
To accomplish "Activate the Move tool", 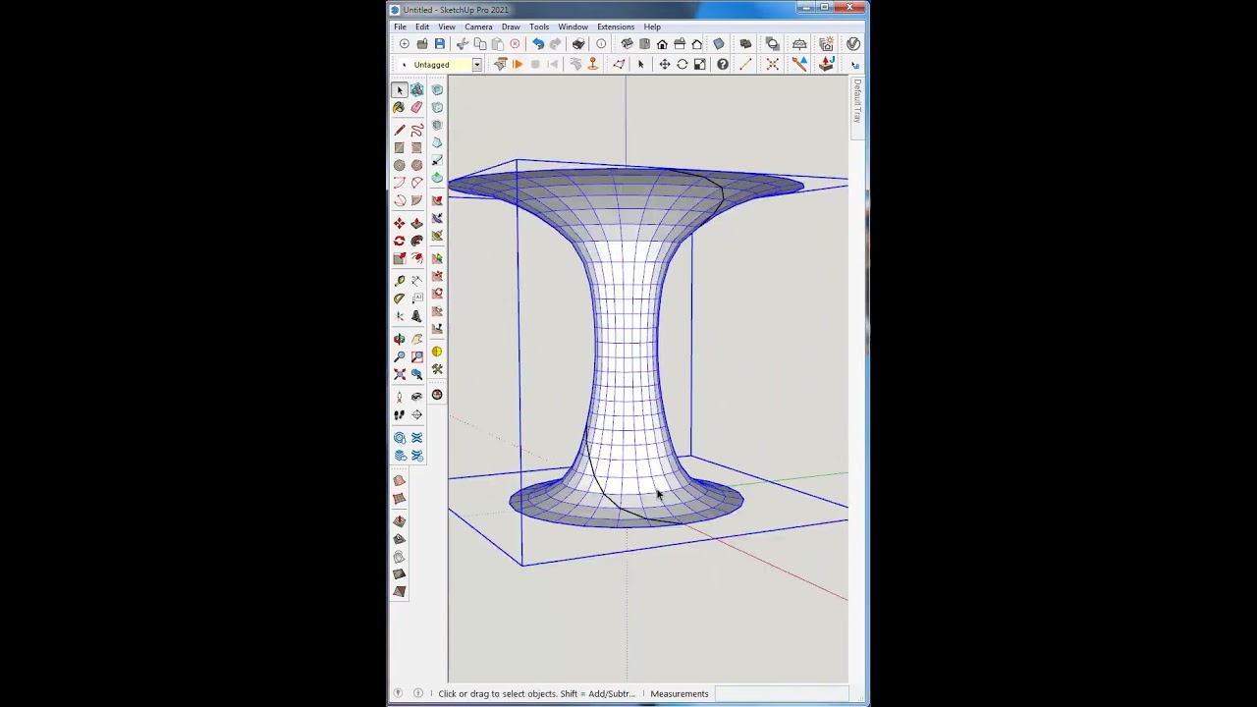I will [x=400, y=223].
